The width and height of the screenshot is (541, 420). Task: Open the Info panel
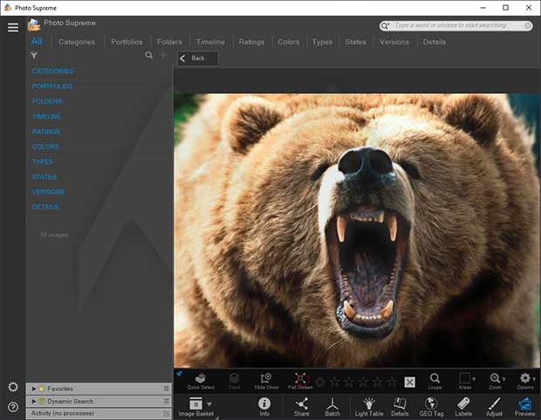[x=264, y=407]
